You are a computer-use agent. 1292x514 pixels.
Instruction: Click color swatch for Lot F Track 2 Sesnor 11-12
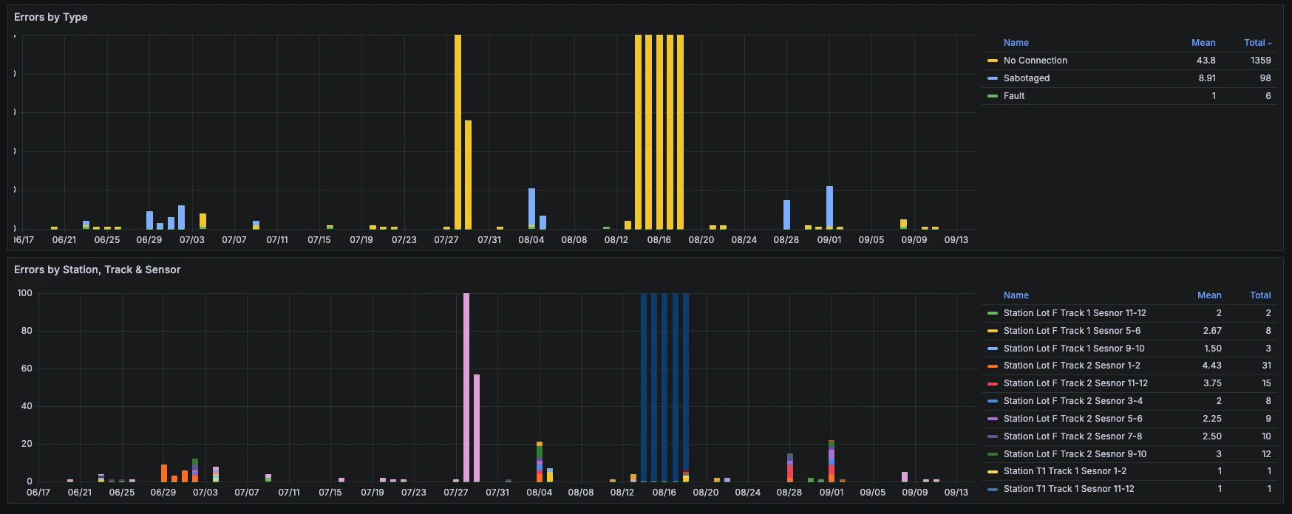click(993, 383)
